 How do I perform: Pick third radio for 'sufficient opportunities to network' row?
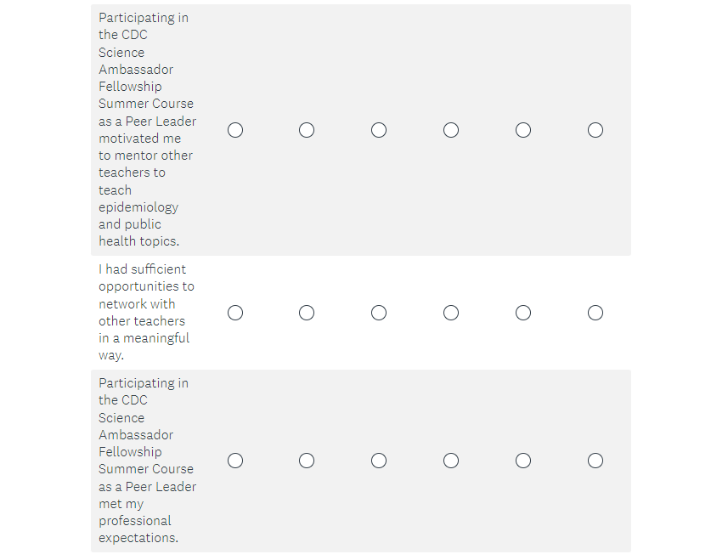(x=379, y=313)
